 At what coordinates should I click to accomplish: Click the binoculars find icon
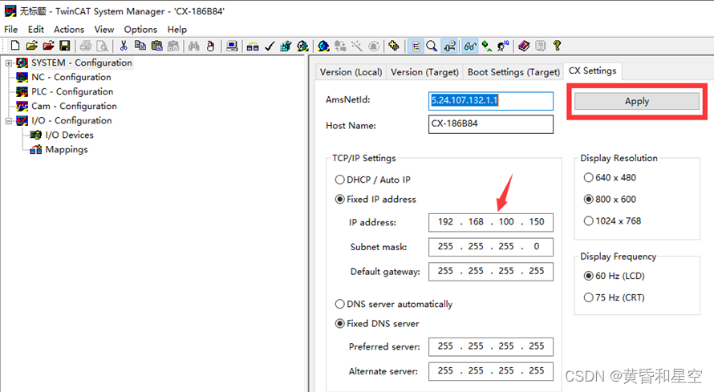(x=194, y=46)
